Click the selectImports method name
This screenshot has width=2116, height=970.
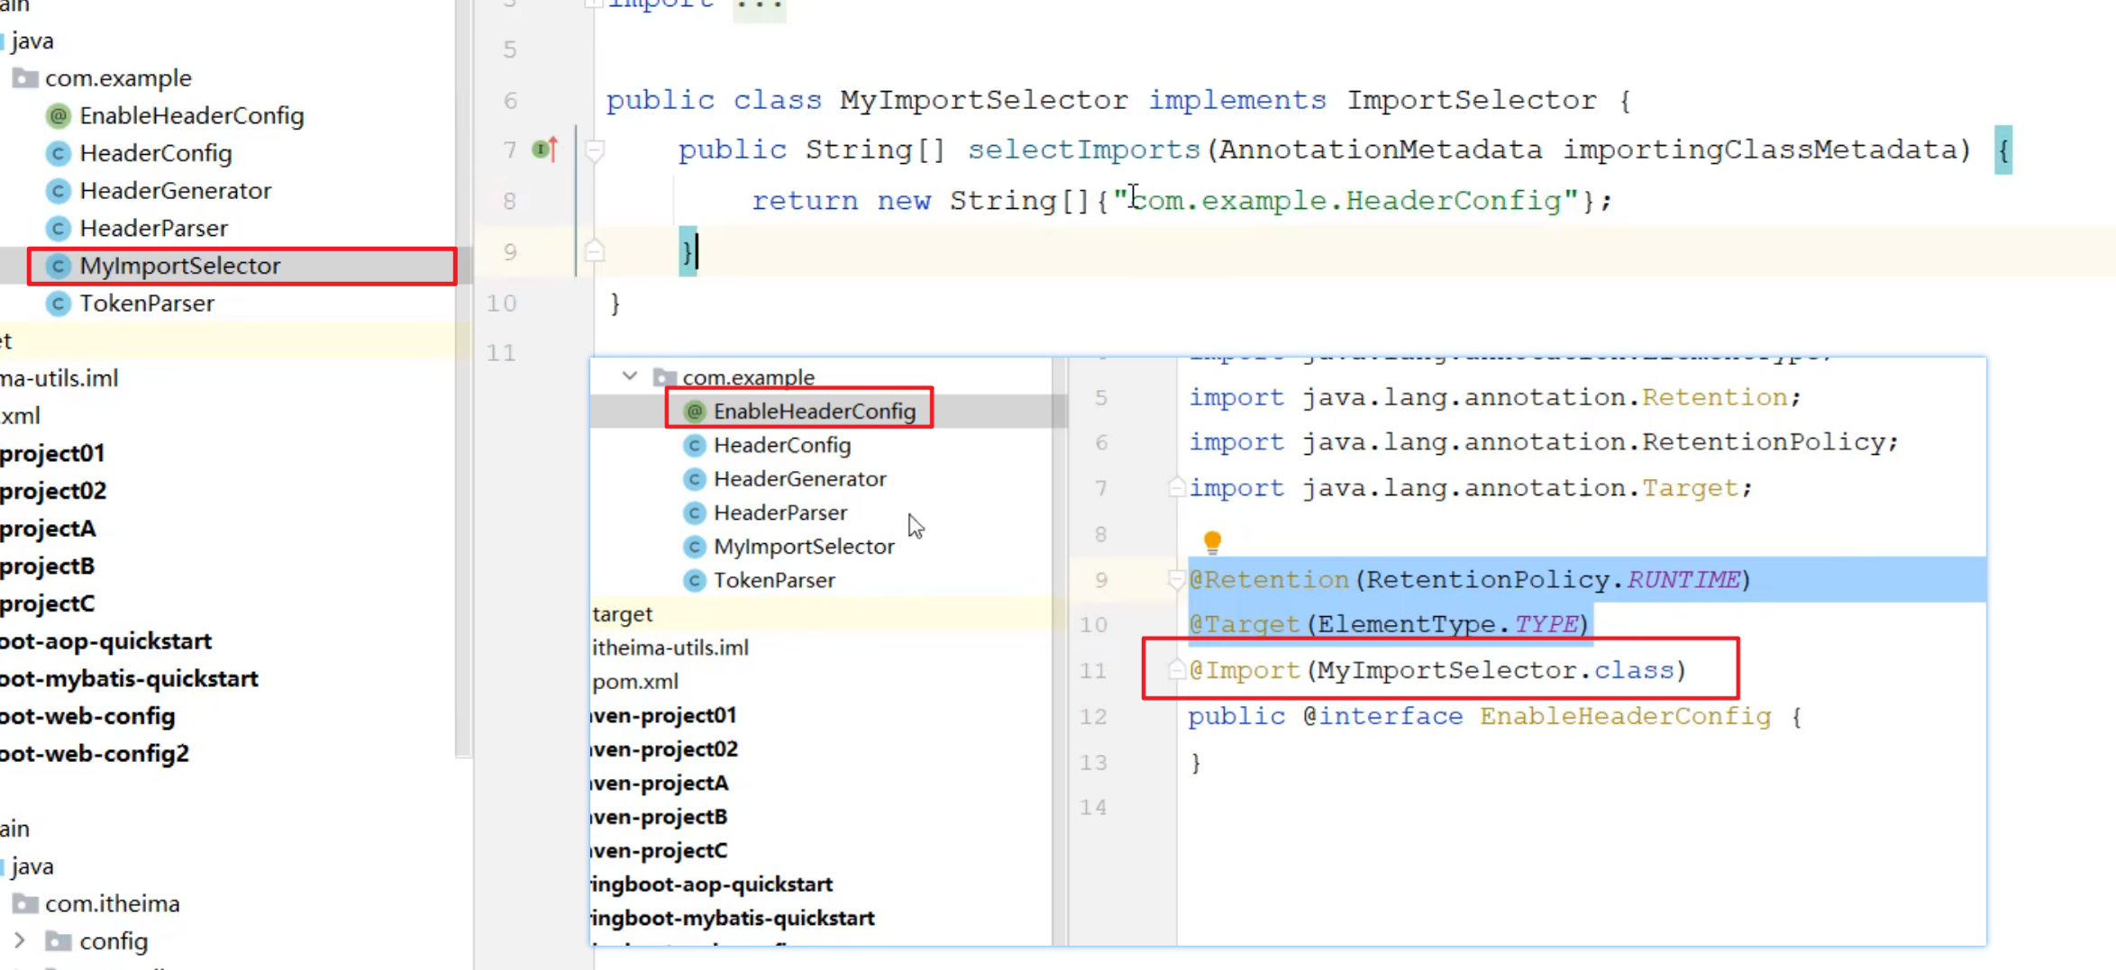(x=1084, y=150)
